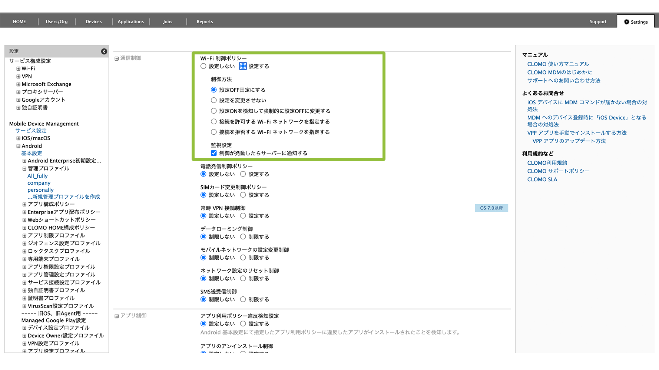Screen dimensions: 659x370
Task: Expand the VPN plus icon
Action: coord(18,77)
